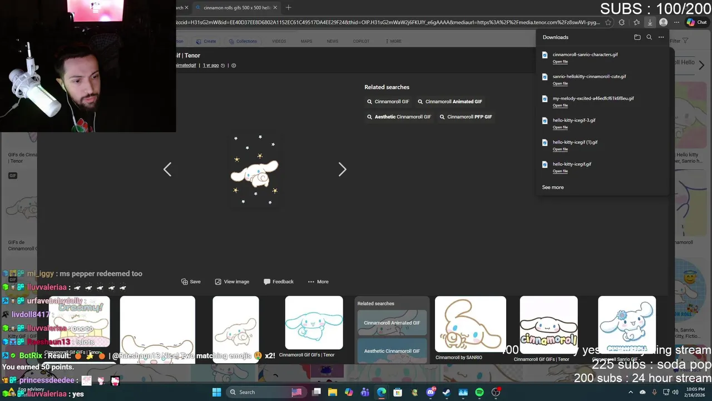Open Collections in Bing nav
The height and width of the screenshot is (401, 712).
[x=243, y=41]
